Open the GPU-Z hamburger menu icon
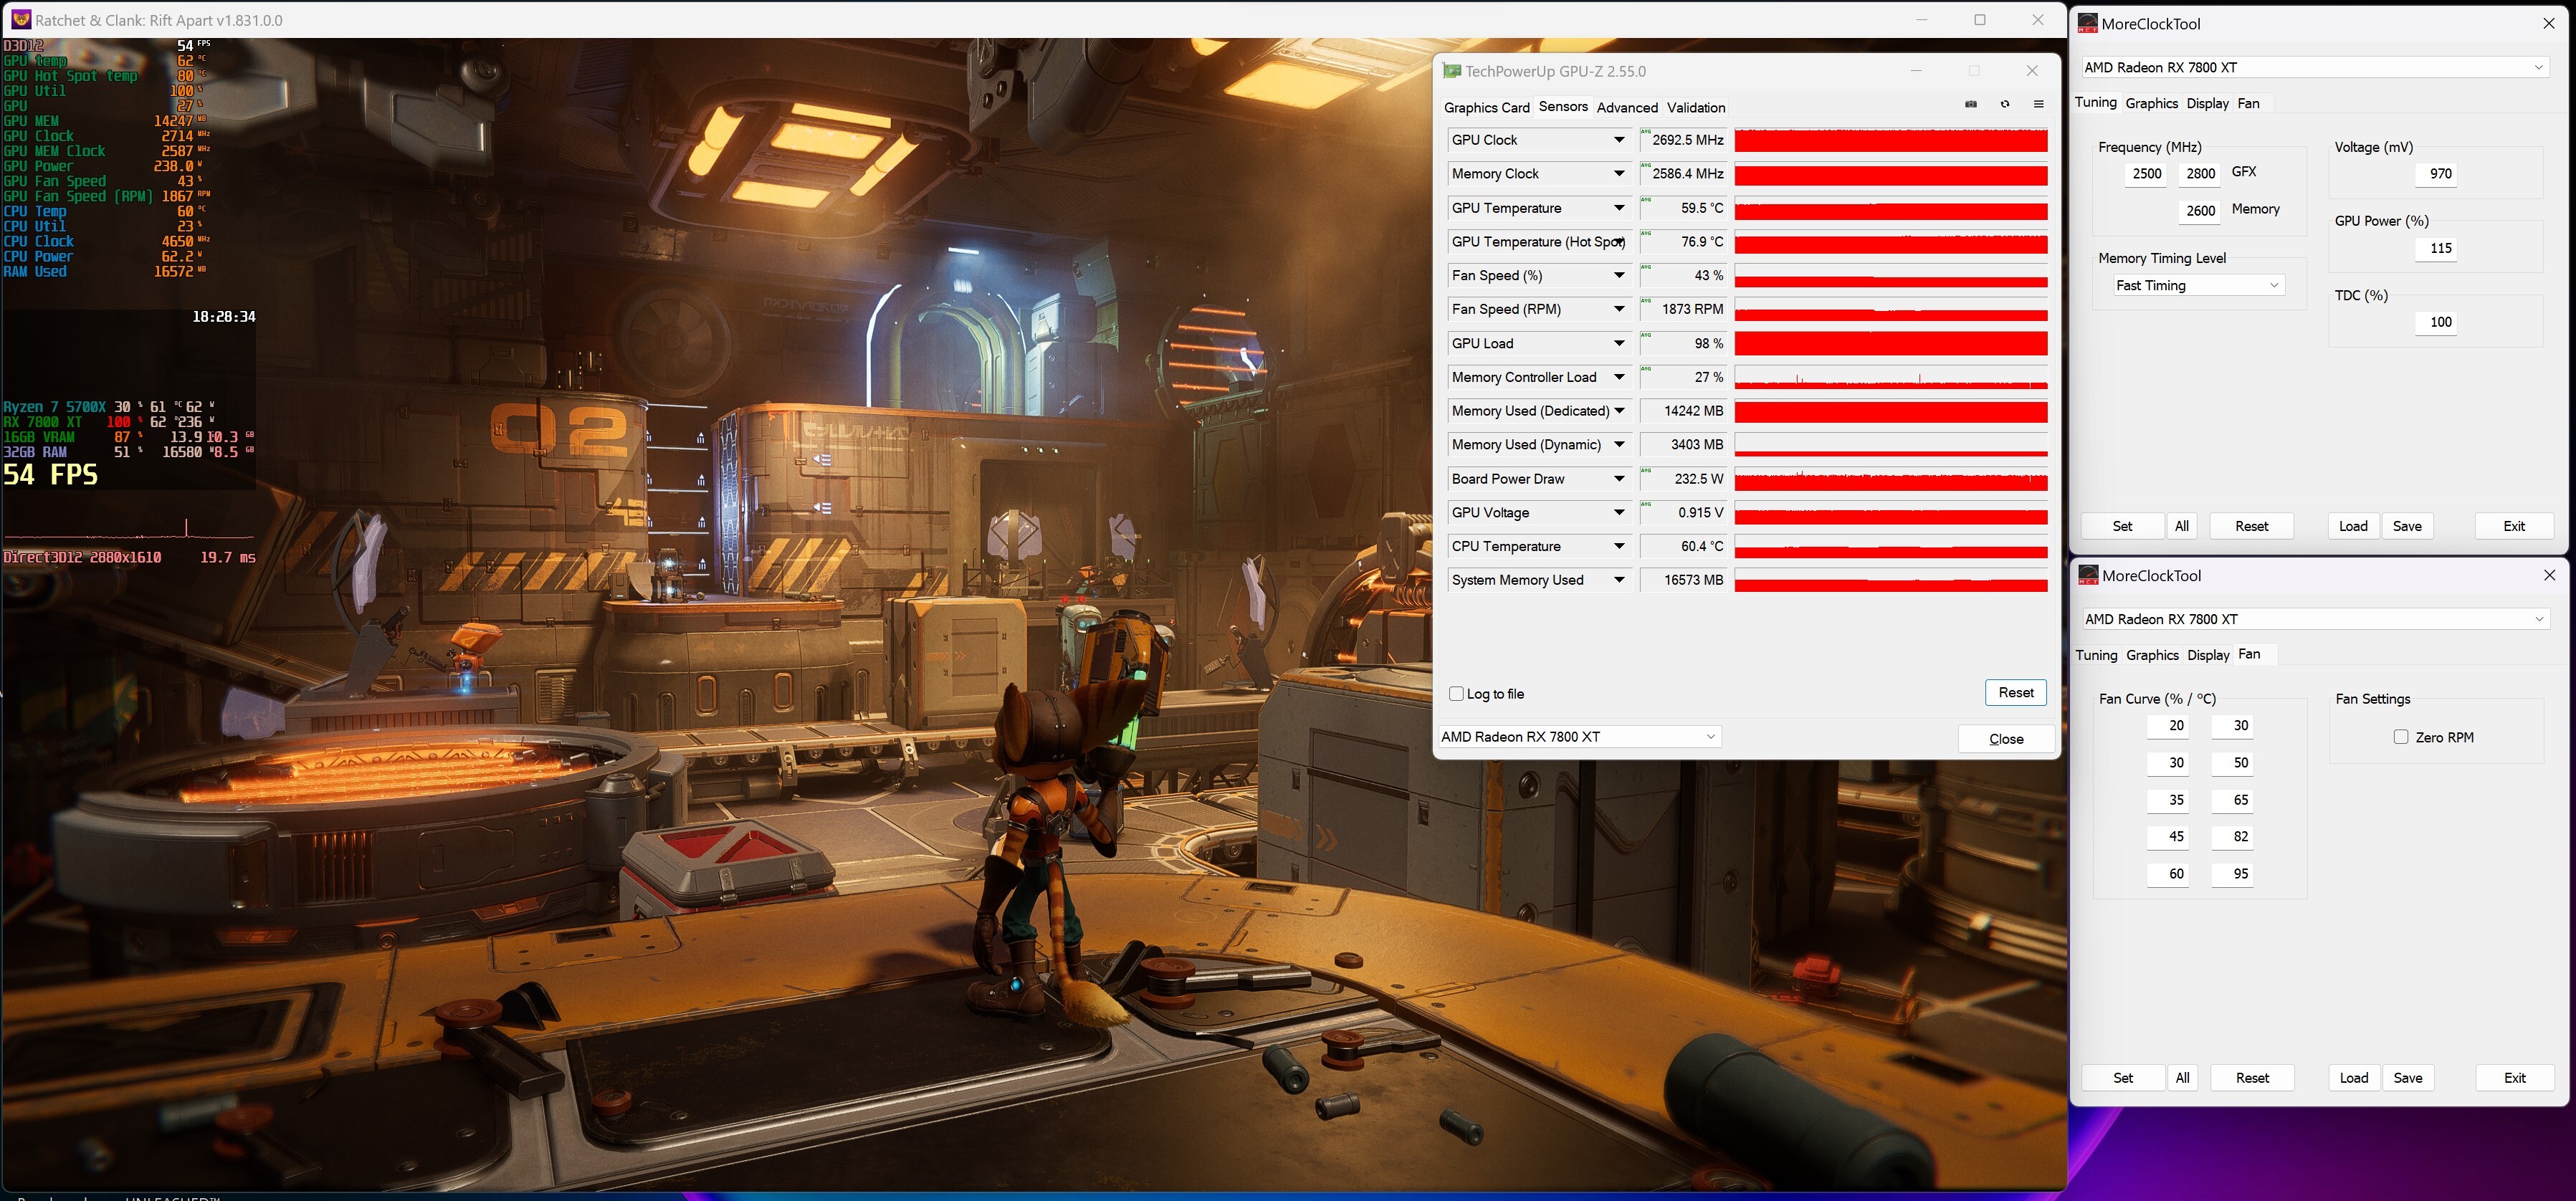Viewport: 2576px width, 1201px height. point(2038,104)
